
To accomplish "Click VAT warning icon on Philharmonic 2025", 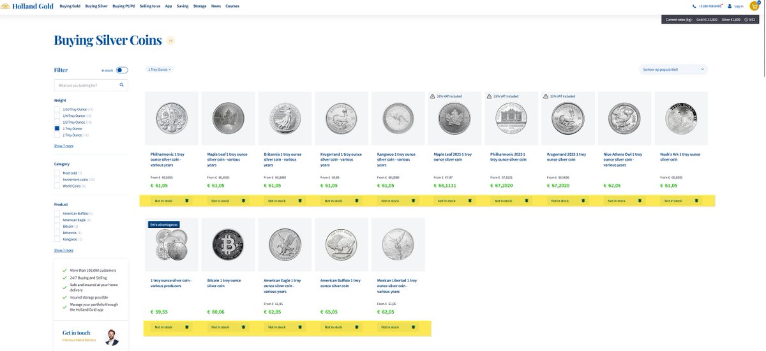I will pyautogui.click(x=489, y=96).
